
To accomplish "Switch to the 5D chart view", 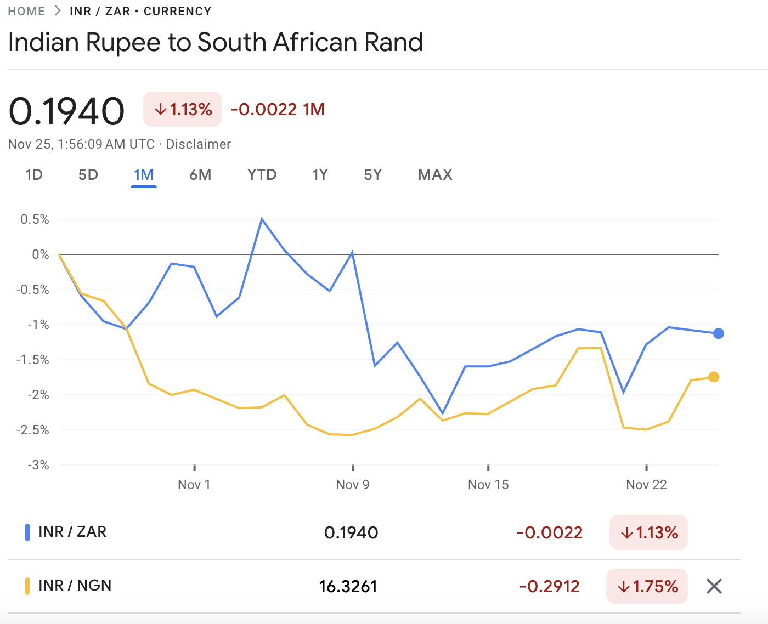I will pyautogui.click(x=87, y=174).
